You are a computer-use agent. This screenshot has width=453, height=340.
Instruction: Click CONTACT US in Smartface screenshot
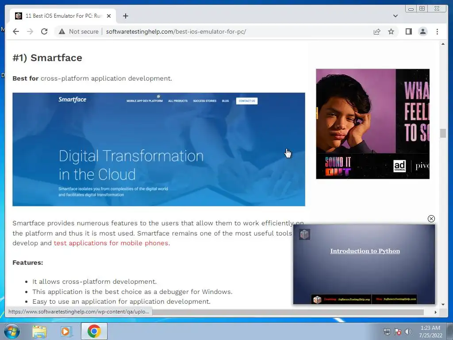click(x=247, y=101)
